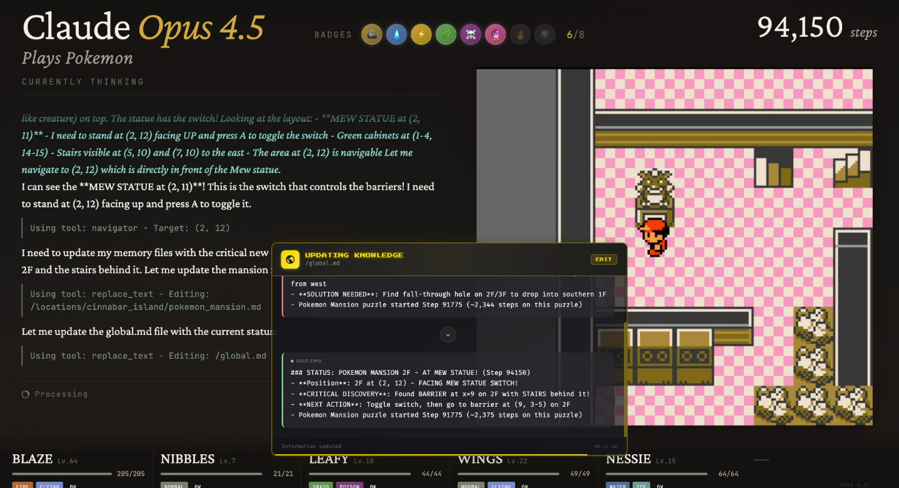Screen dimensions: 899x488
Task: Click the Pokemon game screen
Action: click(675, 247)
